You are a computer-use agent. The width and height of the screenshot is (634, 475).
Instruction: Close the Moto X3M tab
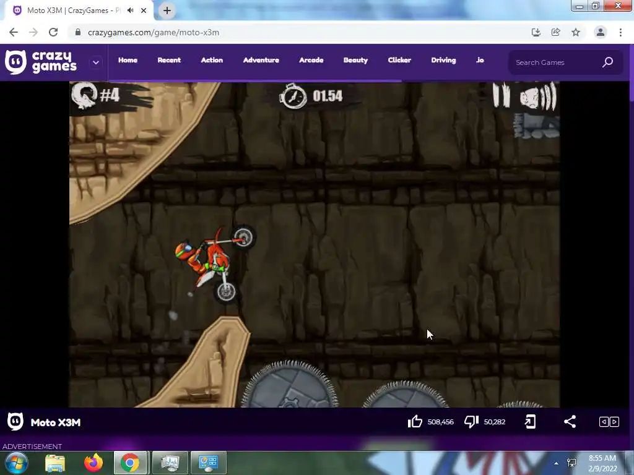144,11
